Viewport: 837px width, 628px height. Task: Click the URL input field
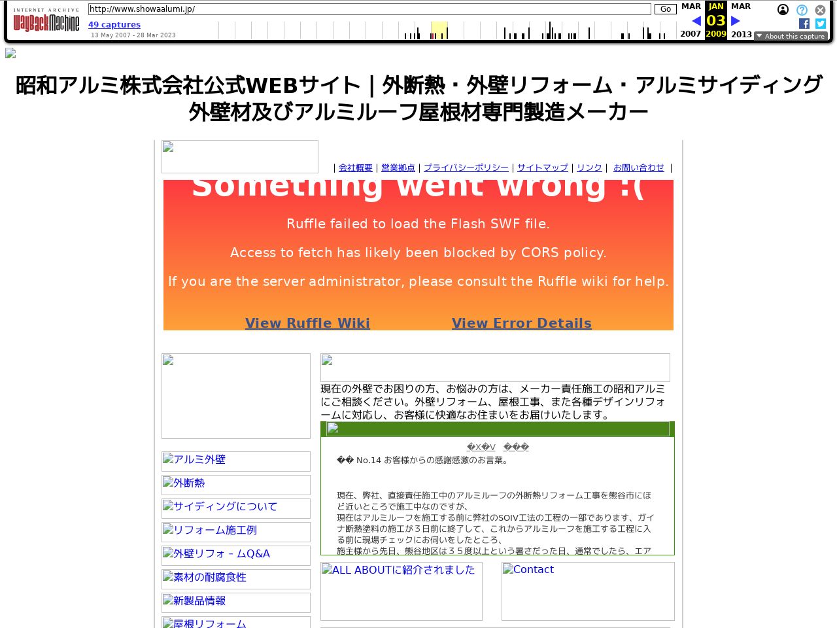pos(369,9)
